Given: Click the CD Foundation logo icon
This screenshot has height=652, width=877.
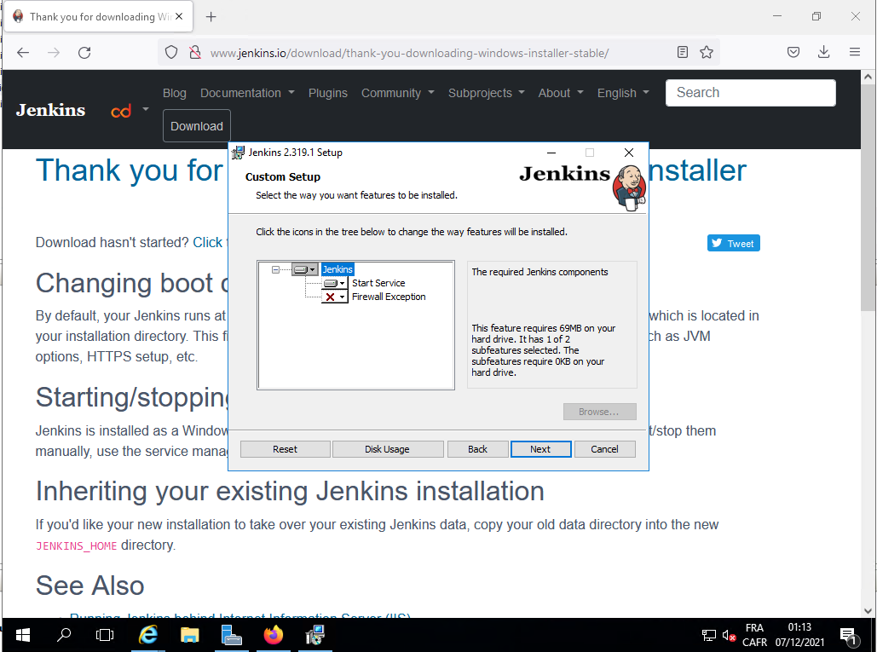Looking at the screenshot, I should pos(121,111).
